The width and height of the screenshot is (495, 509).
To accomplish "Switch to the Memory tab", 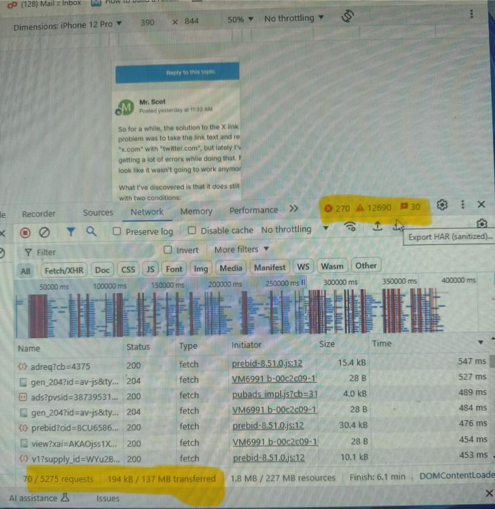I will click(x=196, y=211).
